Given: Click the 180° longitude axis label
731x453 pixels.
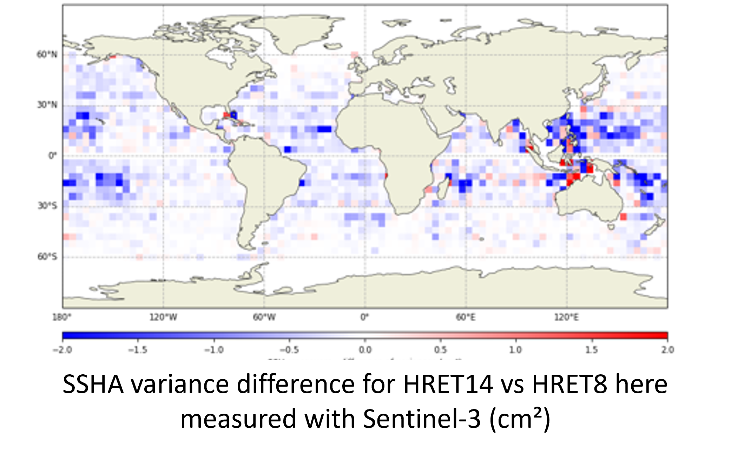Looking at the screenshot, I should click(62, 317).
